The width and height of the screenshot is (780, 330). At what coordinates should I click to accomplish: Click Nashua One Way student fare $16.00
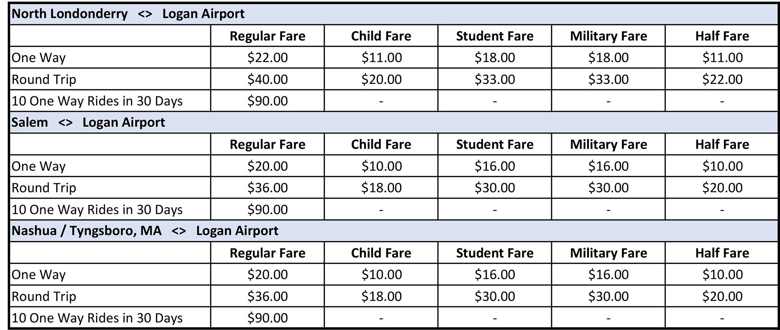pyautogui.click(x=495, y=274)
